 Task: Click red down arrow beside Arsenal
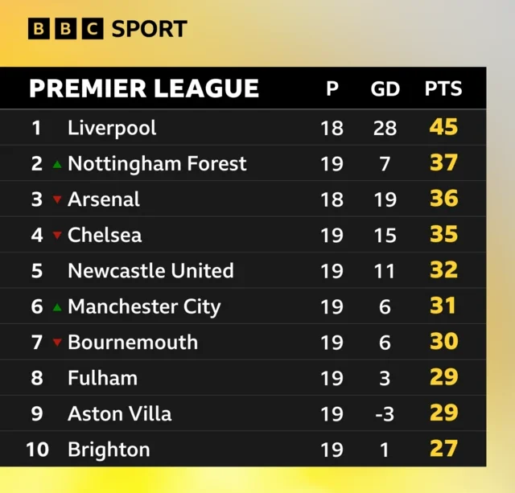point(57,199)
